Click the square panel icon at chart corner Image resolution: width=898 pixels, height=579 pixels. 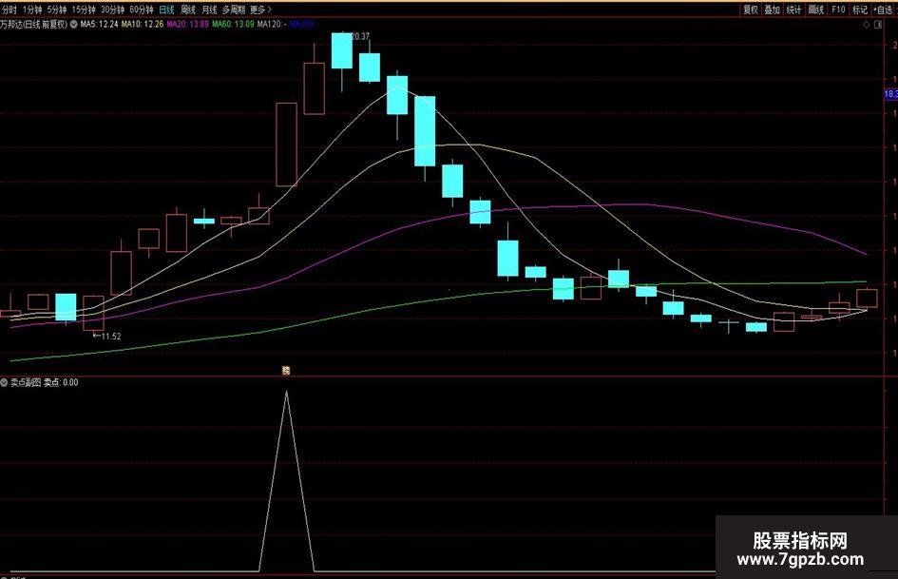point(878,25)
